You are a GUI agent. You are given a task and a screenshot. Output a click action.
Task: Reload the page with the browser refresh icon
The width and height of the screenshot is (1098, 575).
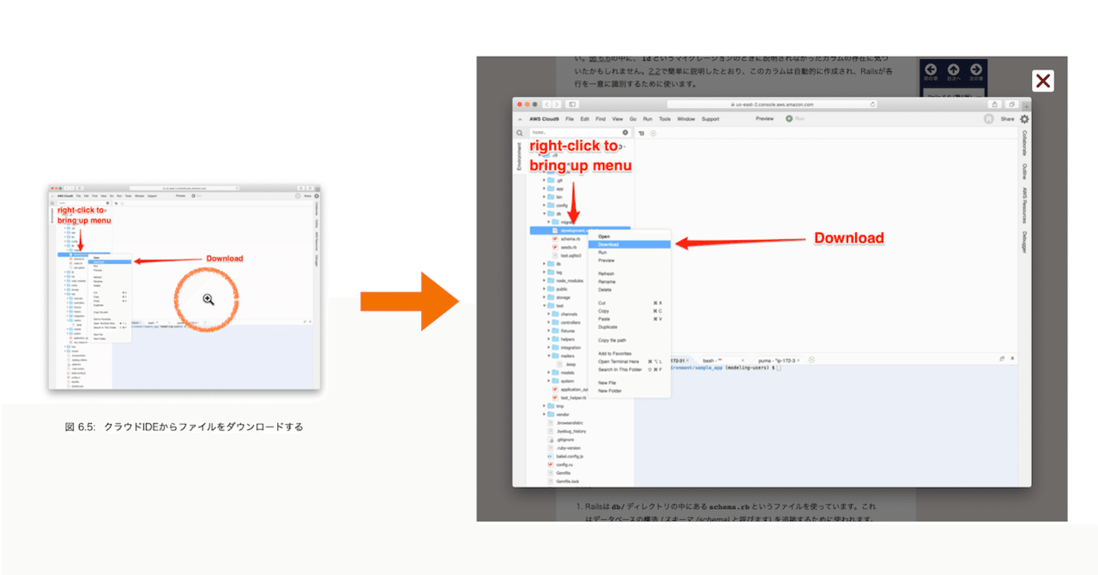pyautogui.click(x=871, y=104)
